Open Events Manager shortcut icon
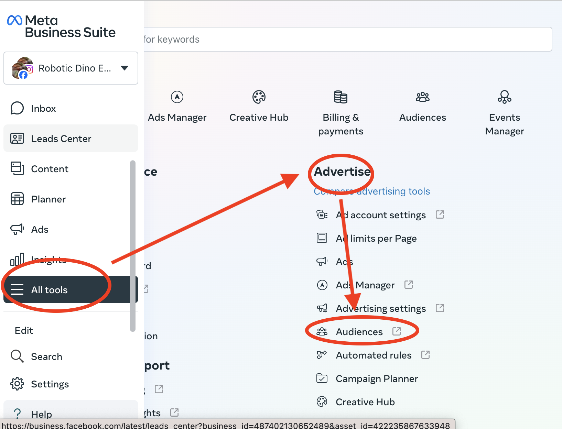 tap(504, 97)
